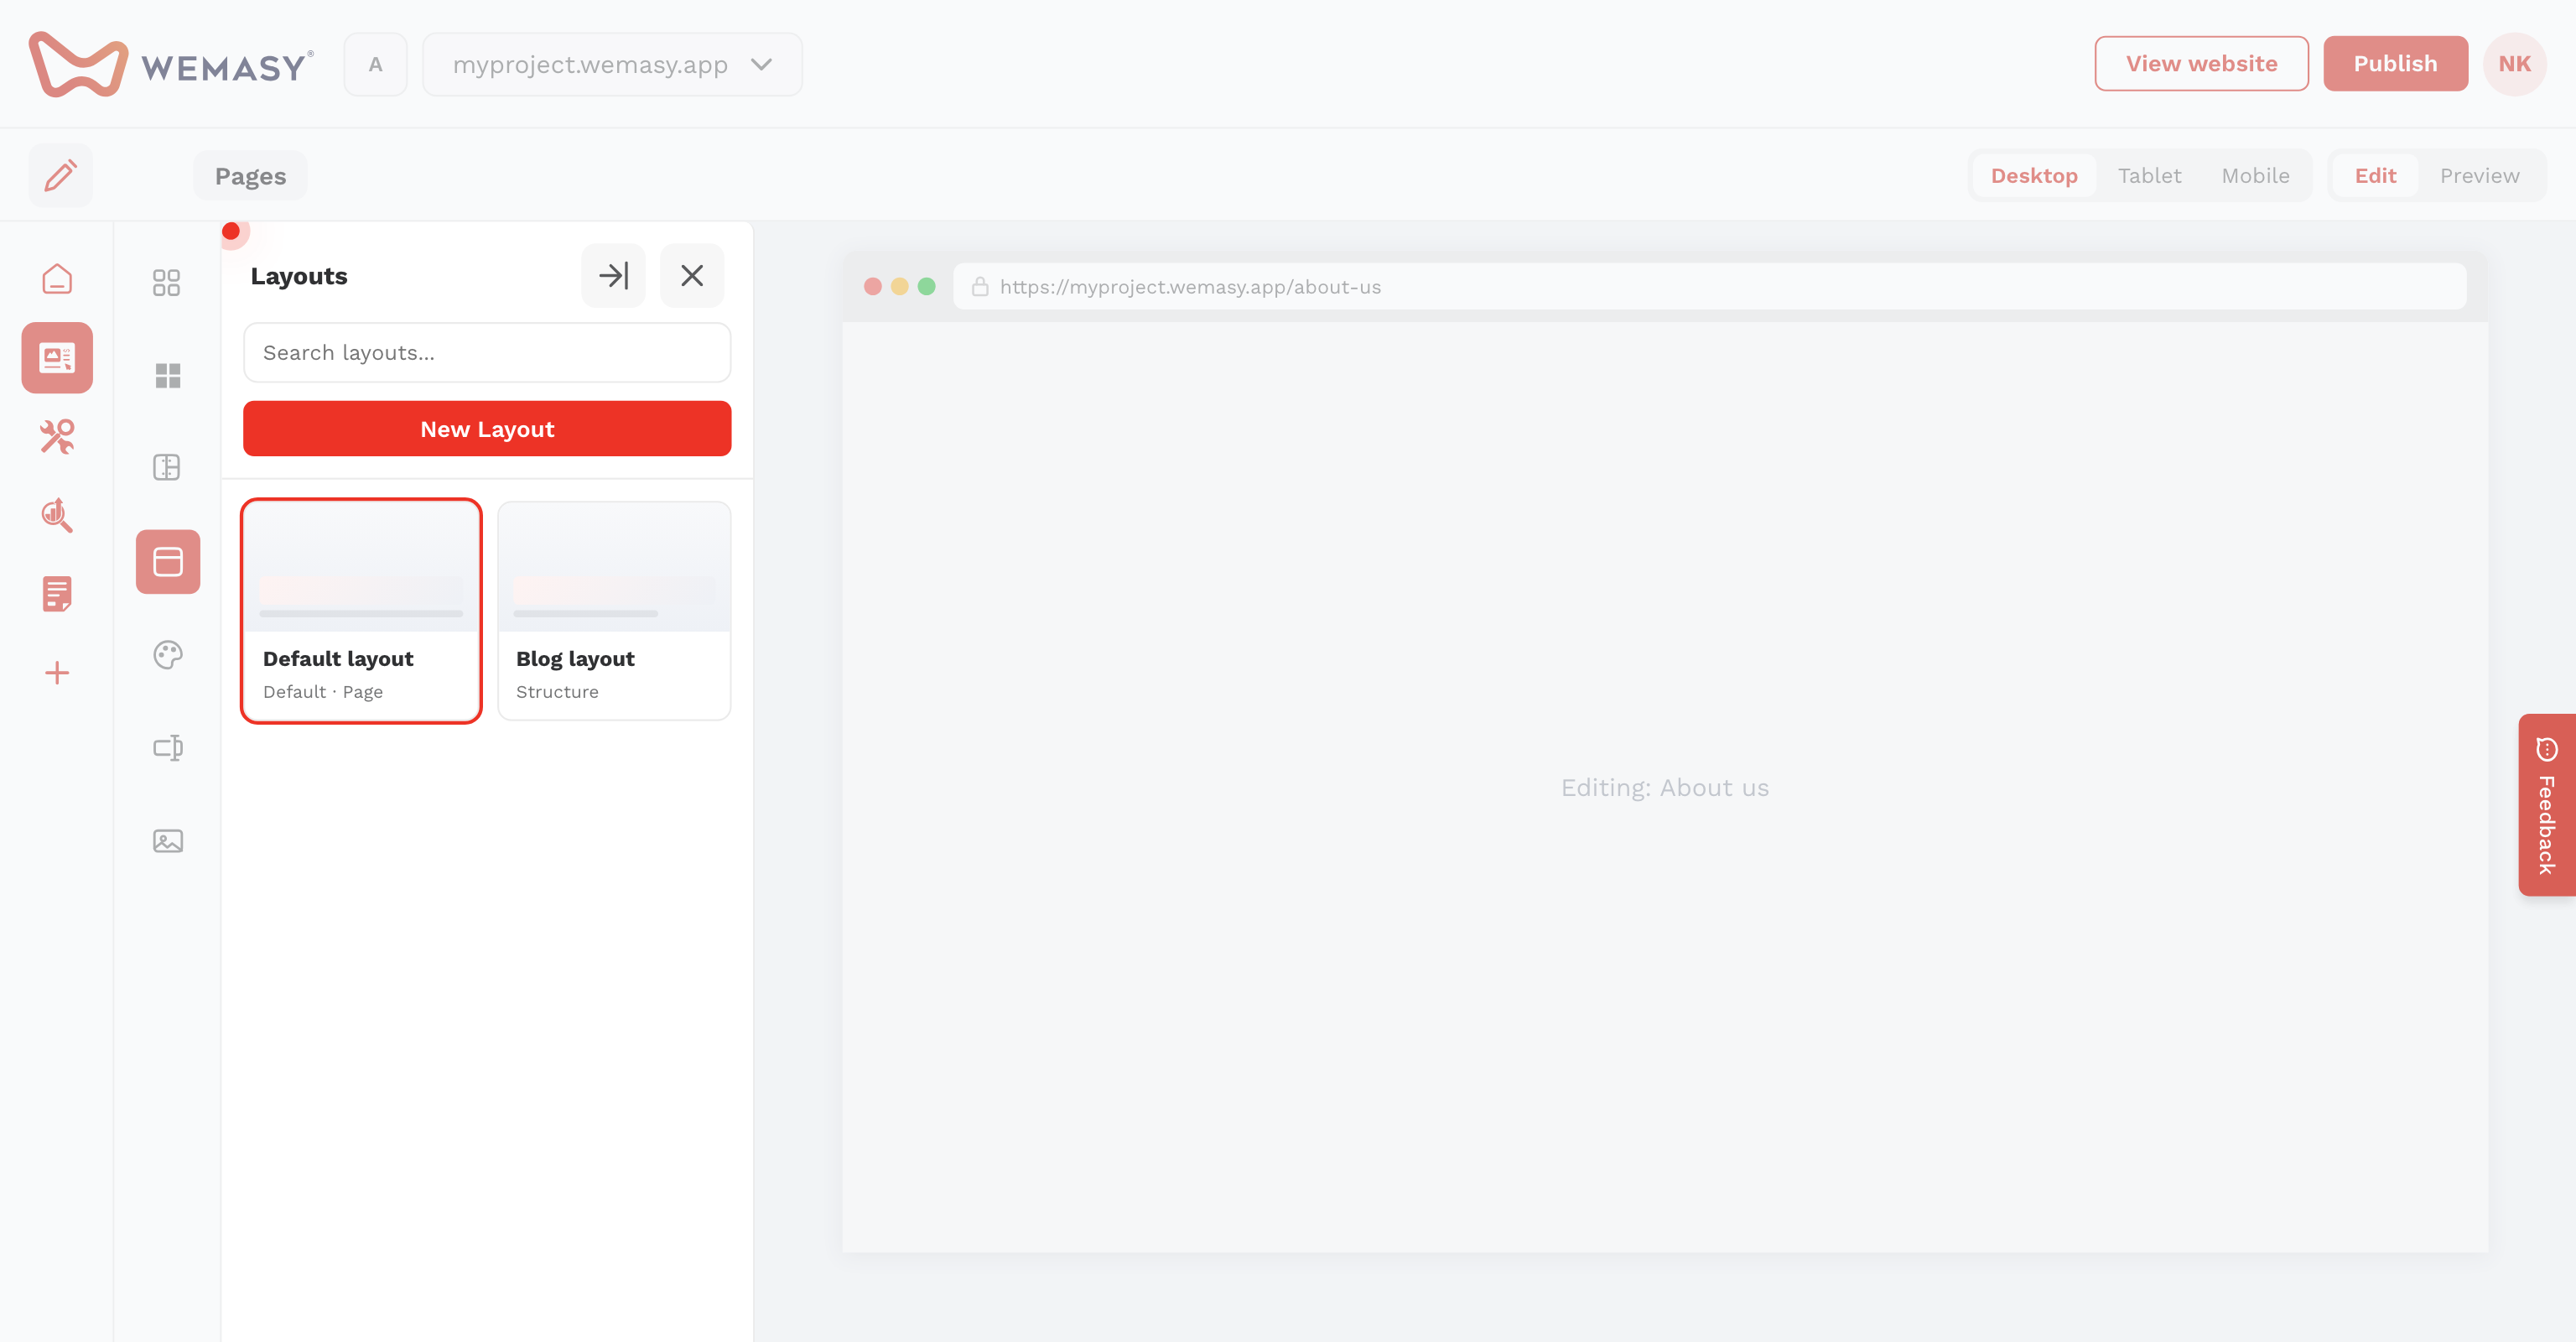Open the website editor sidebar icon
Image resolution: width=2576 pixels, height=1342 pixels.
[57, 357]
